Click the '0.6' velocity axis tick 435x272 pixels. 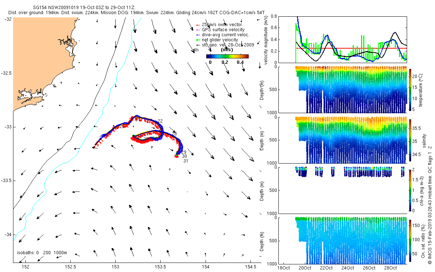(274, 28)
